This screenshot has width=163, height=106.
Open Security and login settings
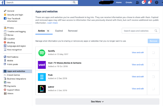tap(15, 15)
